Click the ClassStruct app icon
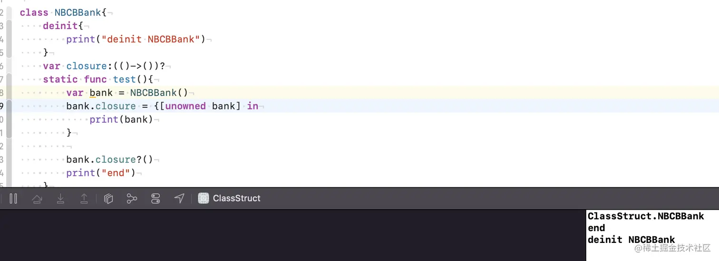 click(204, 198)
